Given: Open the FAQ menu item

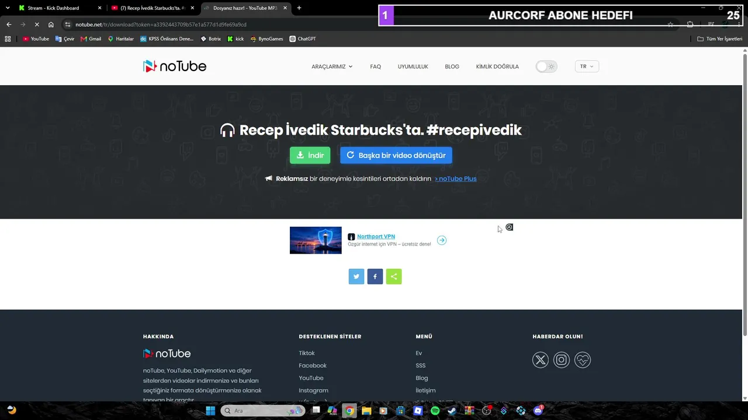Looking at the screenshot, I should pos(376,66).
